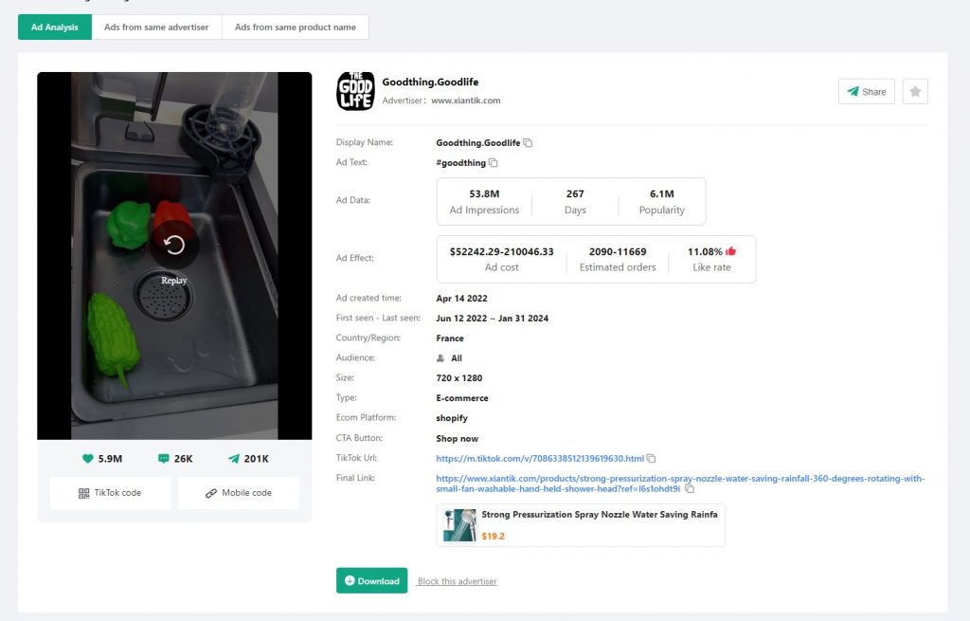Copy the Display Name using its copy icon

click(x=528, y=142)
